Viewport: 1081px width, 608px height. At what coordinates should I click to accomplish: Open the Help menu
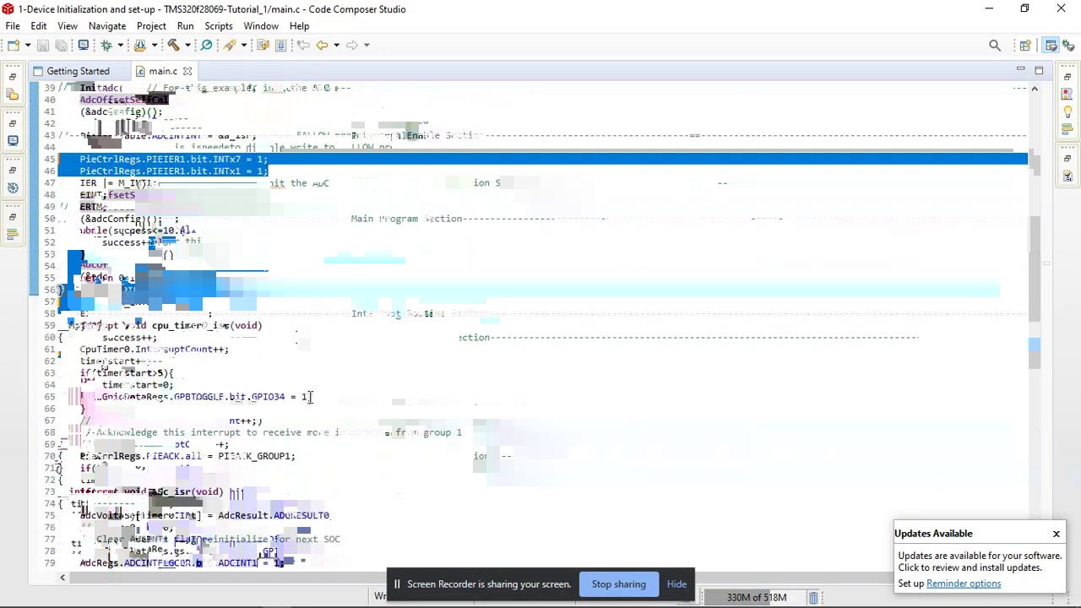(299, 26)
